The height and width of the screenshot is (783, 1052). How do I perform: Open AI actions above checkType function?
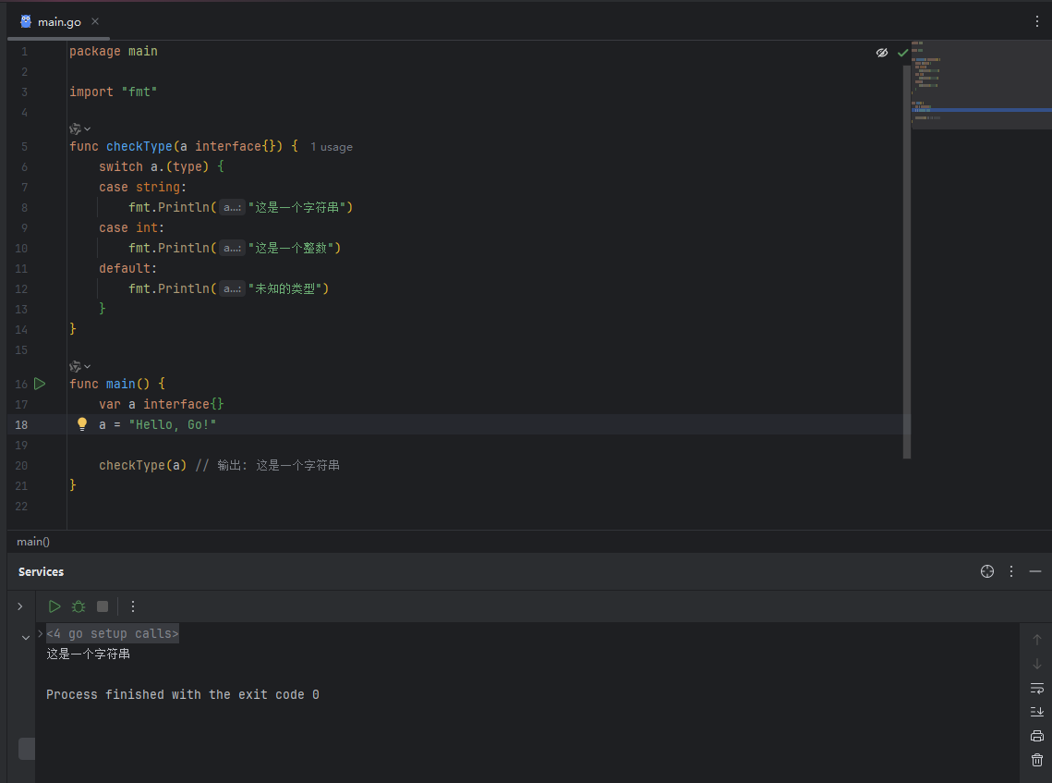79,128
